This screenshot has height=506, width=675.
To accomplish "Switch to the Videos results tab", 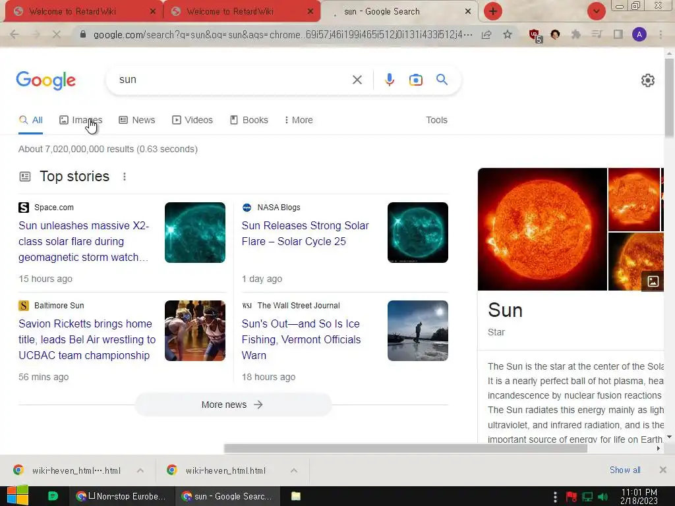I will click(192, 120).
